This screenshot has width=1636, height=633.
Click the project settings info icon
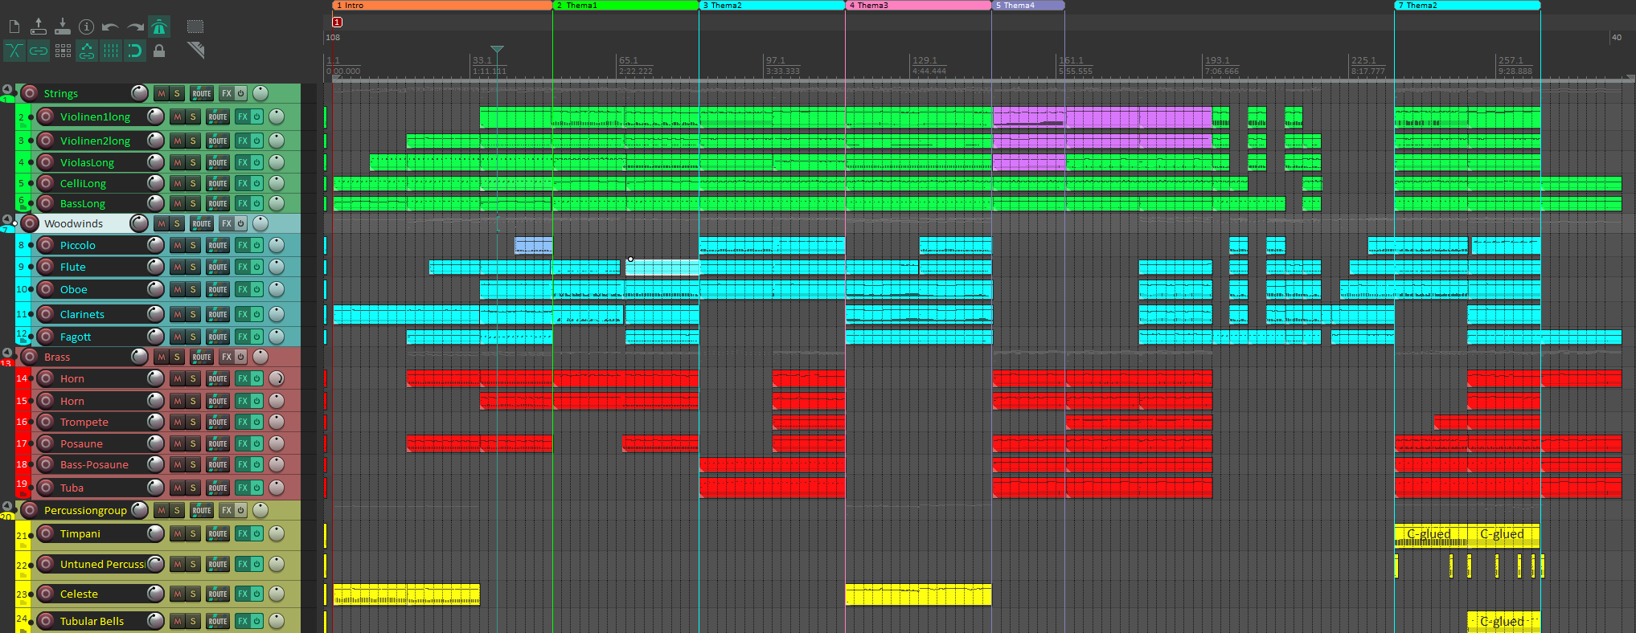click(87, 27)
